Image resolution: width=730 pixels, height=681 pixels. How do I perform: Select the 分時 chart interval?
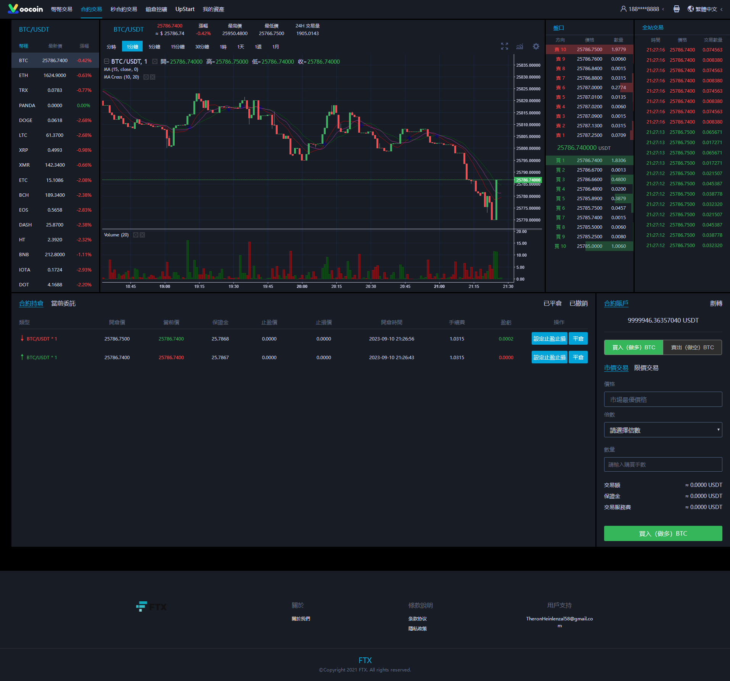click(x=111, y=47)
